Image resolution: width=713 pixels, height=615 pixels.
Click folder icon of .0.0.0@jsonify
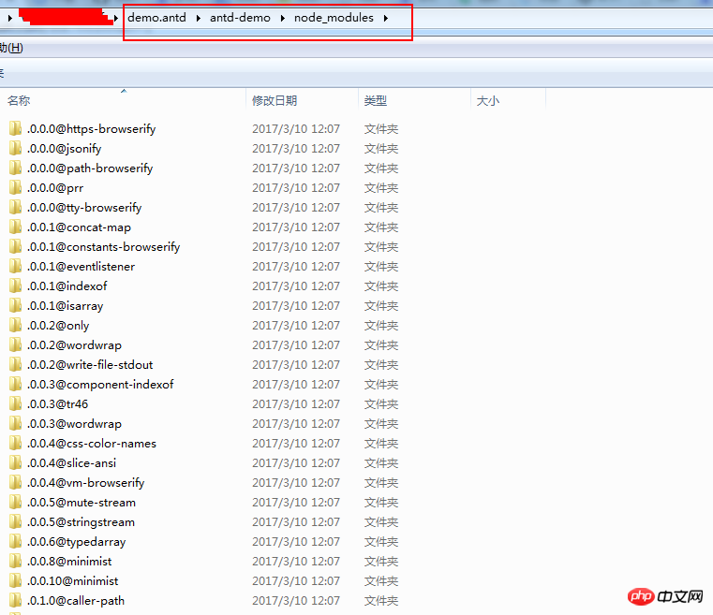(15, 148)
